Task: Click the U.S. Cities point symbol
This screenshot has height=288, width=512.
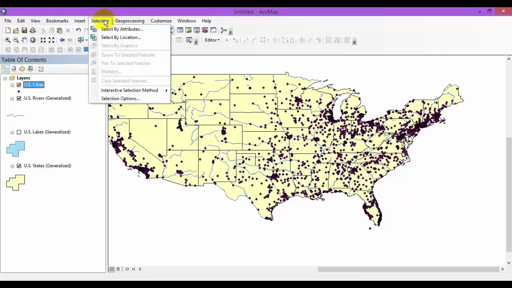Action: point(19,92)
